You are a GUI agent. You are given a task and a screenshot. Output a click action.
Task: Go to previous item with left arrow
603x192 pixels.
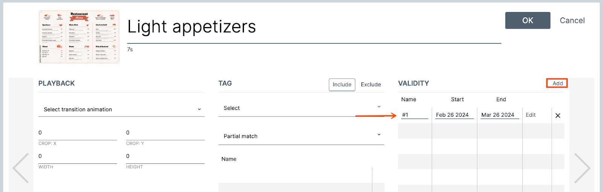tap(21, 168)
